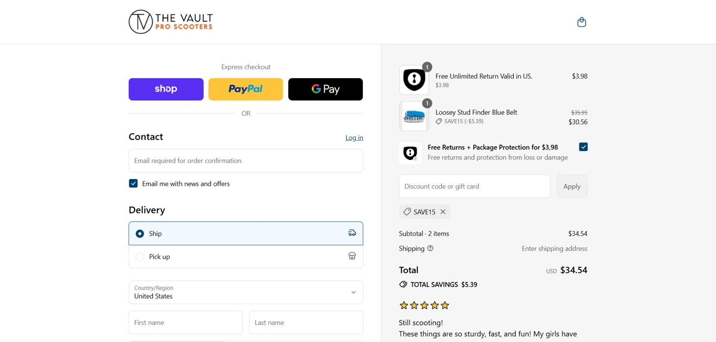Click the Subtotal · 2 items label
Viewport: 716px width, 342px height.
(x=424, y=233)
